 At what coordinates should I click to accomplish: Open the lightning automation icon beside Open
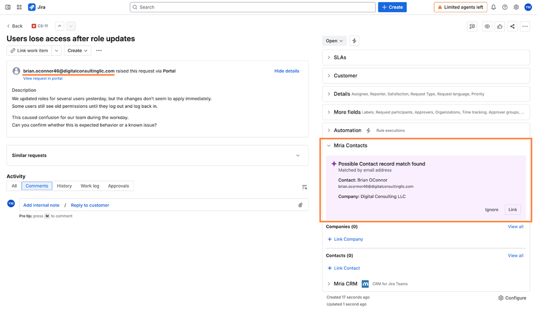click(x=354, y=41)
